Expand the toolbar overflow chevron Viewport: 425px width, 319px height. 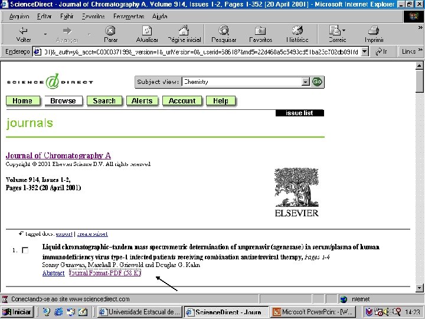[420, 27]
